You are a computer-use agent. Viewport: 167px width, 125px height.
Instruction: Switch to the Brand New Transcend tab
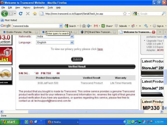point(98,32)
